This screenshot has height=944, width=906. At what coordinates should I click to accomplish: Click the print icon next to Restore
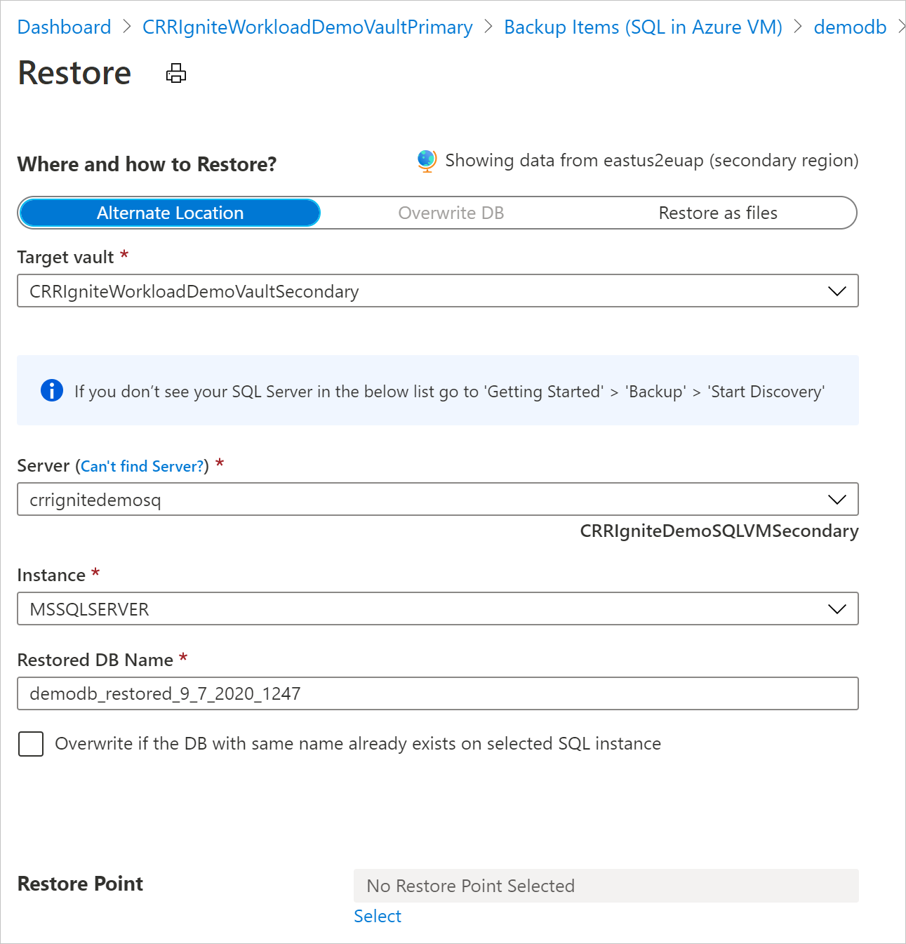click(x=175, y=73)
